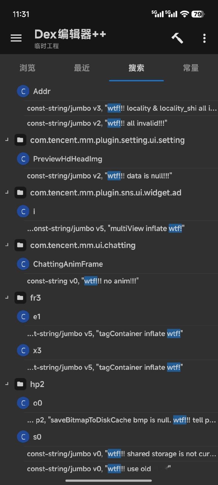Viewport: 218px width, 485px height.
Task: Collapse the com.tencent.mm.plugin.setting.ui.setting package
Action: pos(7,140)
